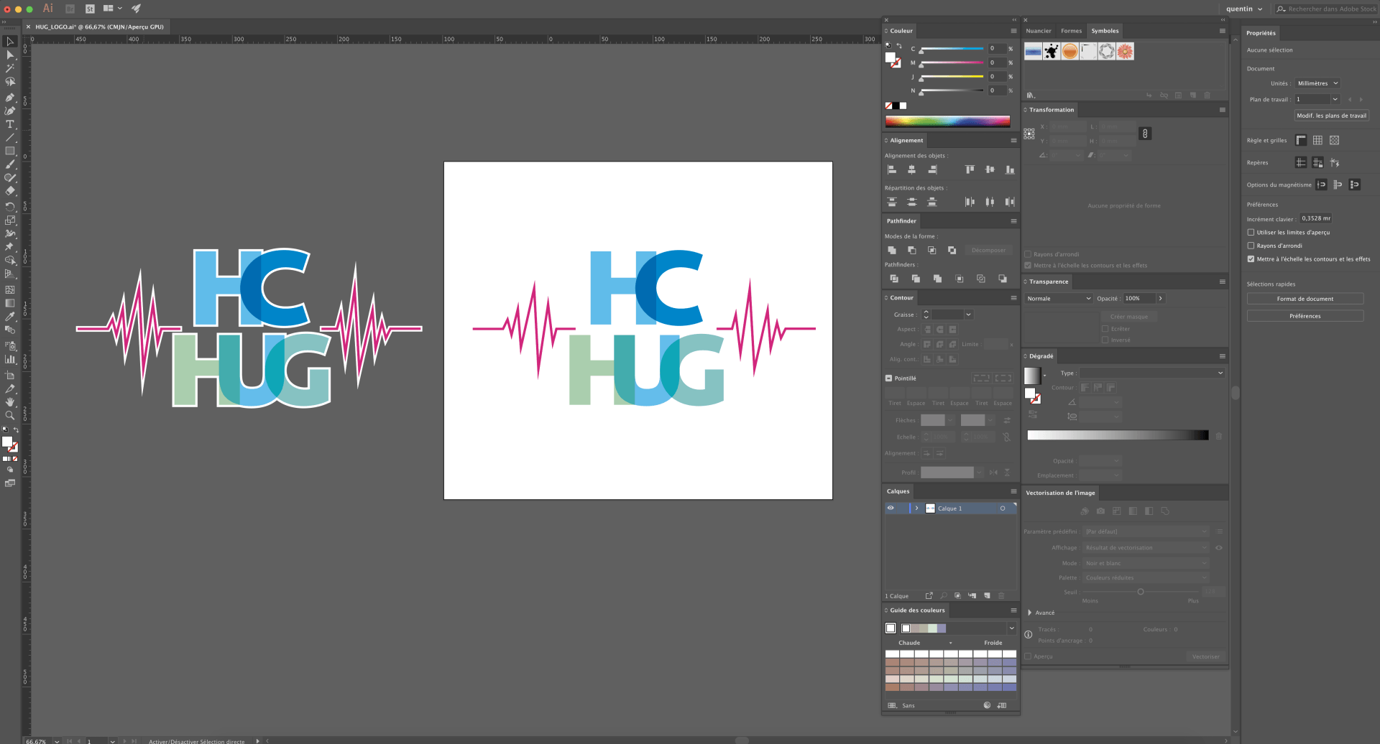Switch to the Nuancier tab
Screen dimensions: 1380x744
pos(1038,31)
